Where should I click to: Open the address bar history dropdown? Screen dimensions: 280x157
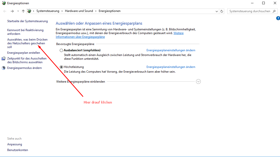click(217, 11)
